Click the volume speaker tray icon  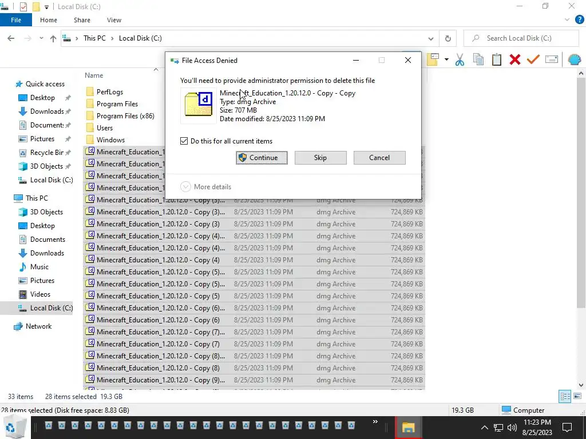512,428
